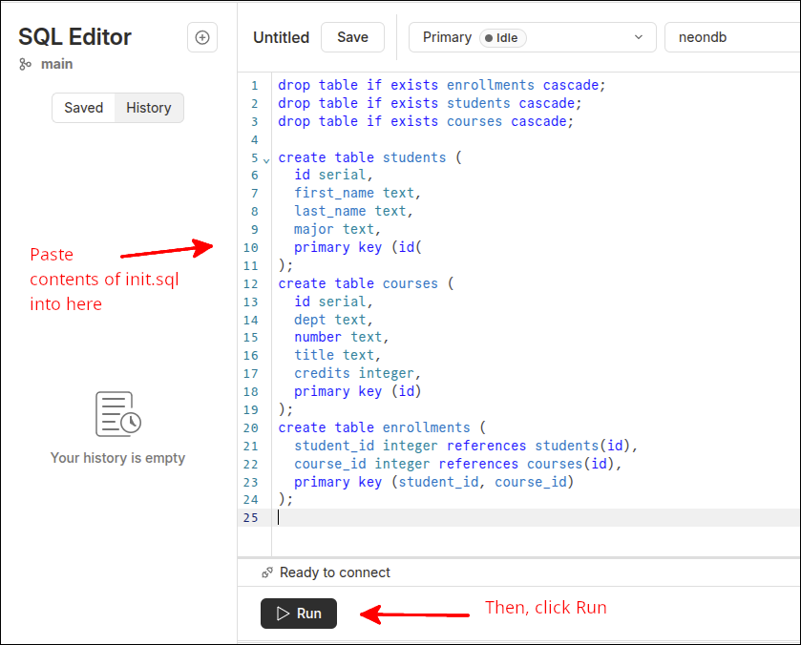Click the play triangle inside the Run button
The image size is (801, 645).
click(x=281, y=614)
